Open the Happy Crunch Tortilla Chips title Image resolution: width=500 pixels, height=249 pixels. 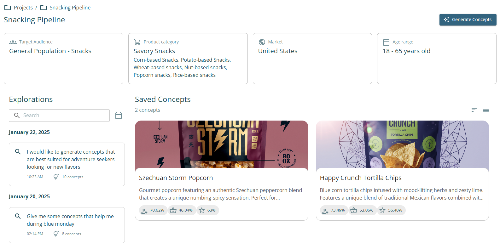point(361,178)
